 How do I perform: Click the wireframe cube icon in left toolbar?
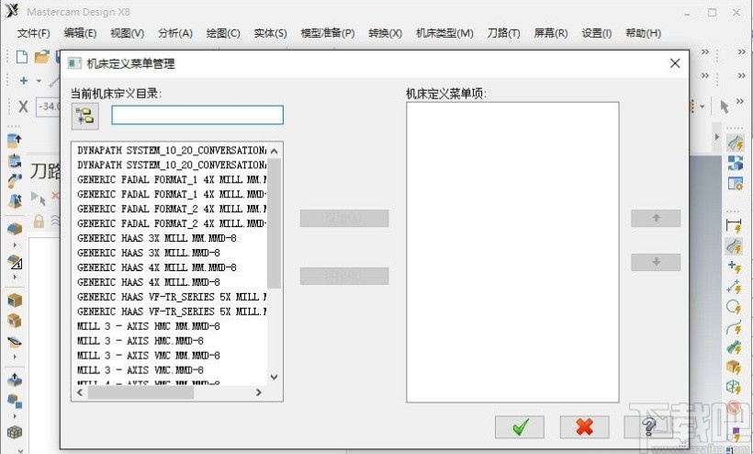coord(15,432)
